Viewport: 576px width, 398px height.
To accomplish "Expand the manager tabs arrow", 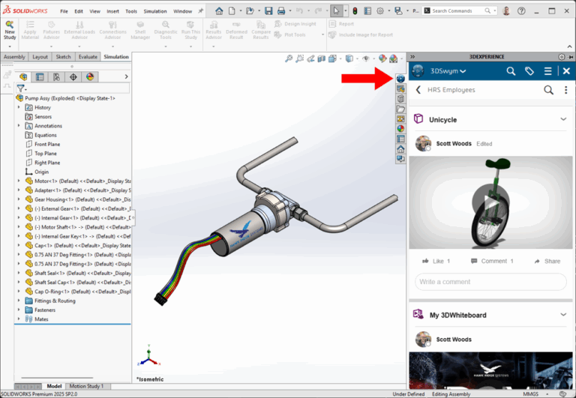I will [x=126, y=76].
